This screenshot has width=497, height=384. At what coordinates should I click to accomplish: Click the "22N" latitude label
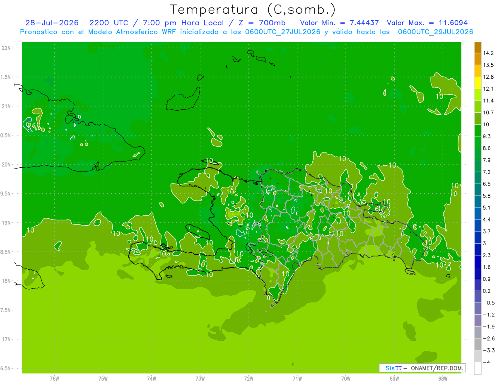pos(7,48)
